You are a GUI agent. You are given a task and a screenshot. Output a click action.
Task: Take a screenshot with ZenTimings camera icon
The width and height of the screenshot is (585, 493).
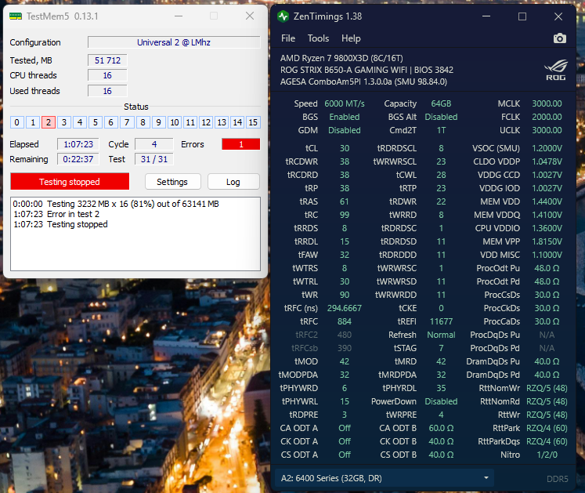560,38
